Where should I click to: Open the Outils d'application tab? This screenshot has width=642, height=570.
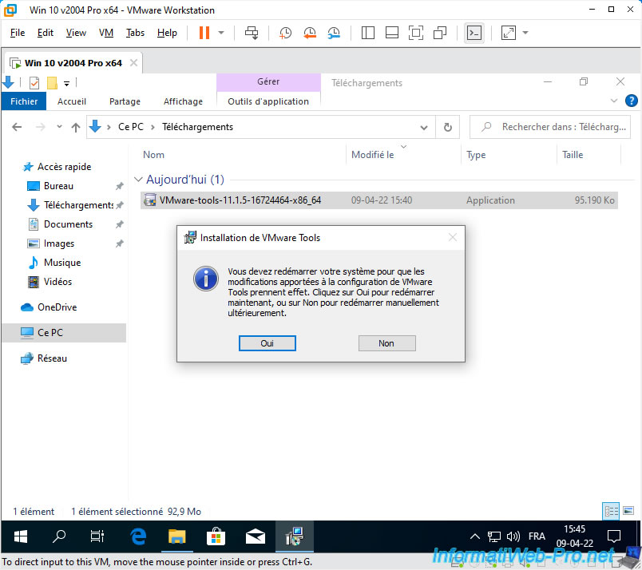point(268,101)
